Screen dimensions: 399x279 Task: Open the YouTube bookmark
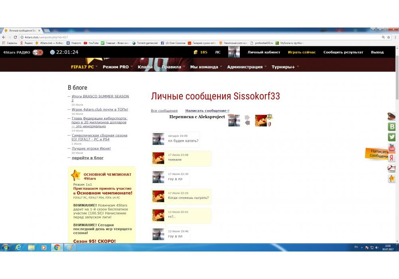pos(91,43)
